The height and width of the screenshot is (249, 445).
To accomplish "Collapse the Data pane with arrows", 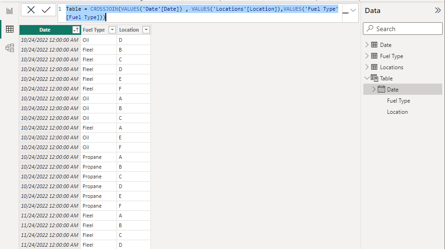I will click(x=438, y=11).
